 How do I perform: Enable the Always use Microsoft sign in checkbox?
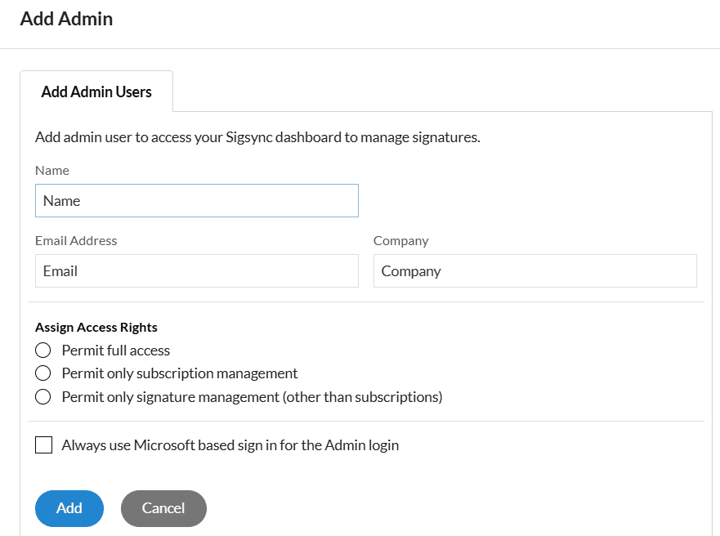pos(44,445)
